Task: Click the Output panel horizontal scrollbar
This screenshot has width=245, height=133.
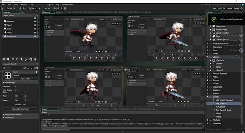Action: [x=55, y=129]
